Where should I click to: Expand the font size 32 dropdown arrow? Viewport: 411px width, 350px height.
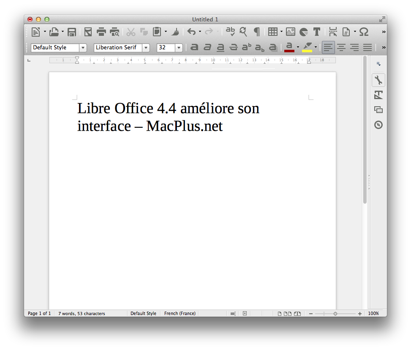[x=179, y=48]
